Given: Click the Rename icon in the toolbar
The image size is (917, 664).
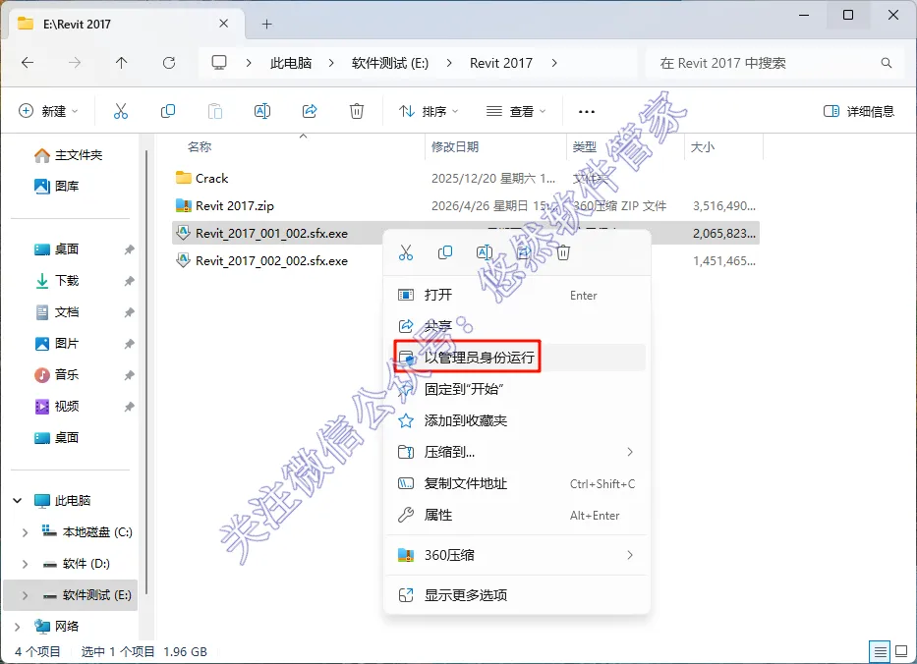Looking at the screenshot, I should [262, 111].
